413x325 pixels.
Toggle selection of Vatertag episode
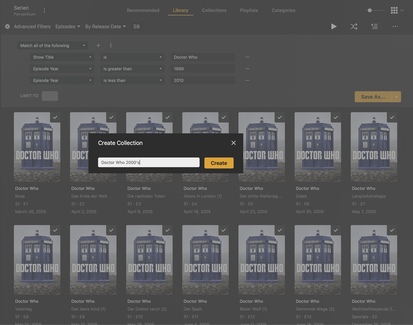click(55, 230)
